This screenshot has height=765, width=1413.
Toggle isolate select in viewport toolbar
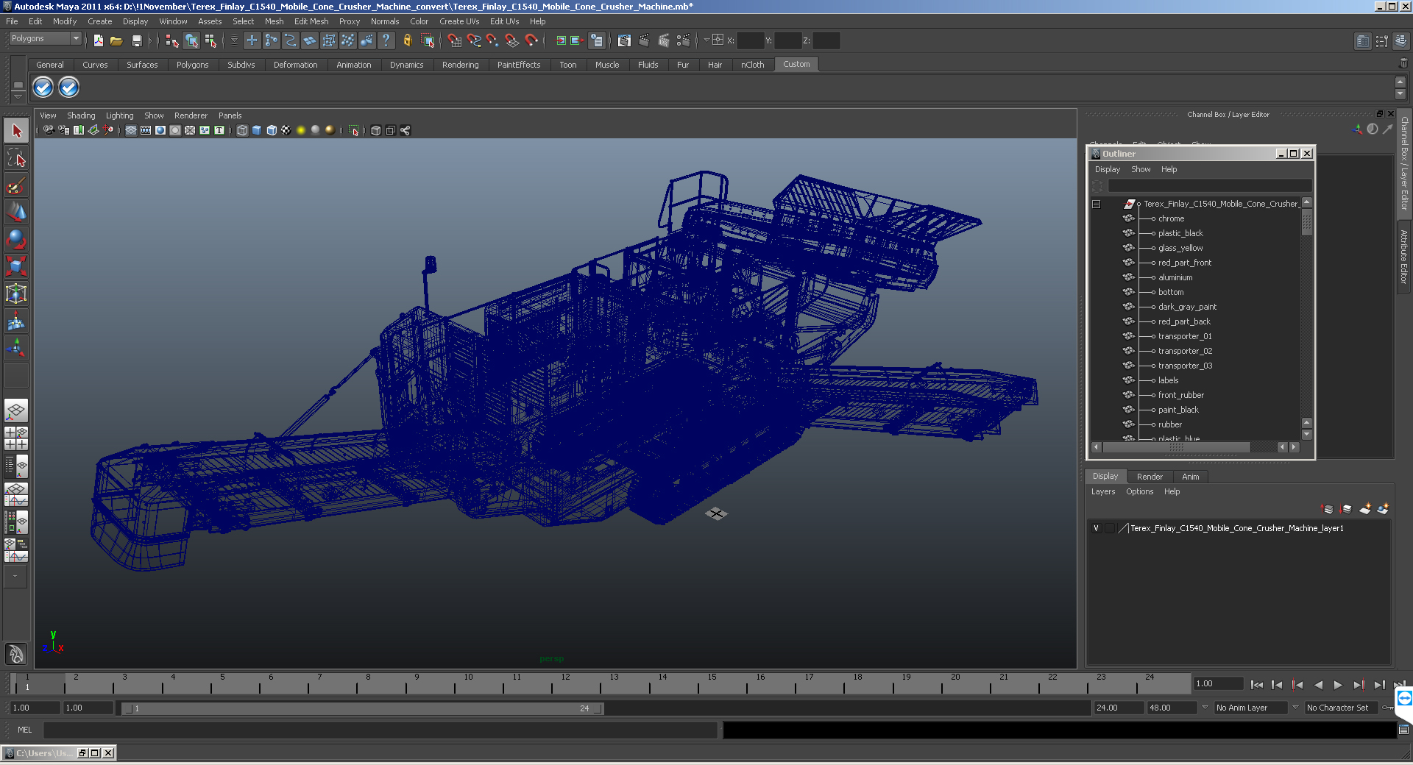click(354, 130)
